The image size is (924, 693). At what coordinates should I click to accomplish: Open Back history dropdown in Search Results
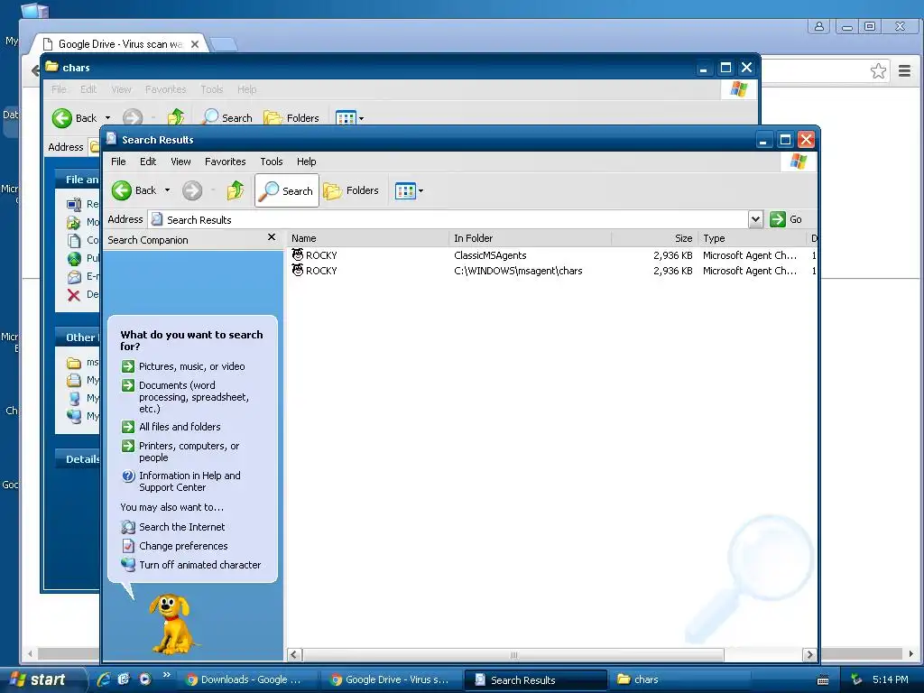pyautogui.click(x=167, y=190)
